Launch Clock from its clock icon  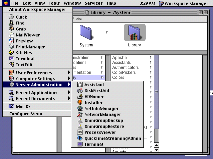pos(11,17)
